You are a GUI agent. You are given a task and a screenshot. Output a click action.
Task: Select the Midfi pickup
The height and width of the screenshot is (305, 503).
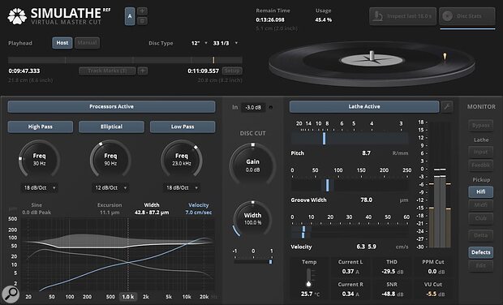(480, 205)
